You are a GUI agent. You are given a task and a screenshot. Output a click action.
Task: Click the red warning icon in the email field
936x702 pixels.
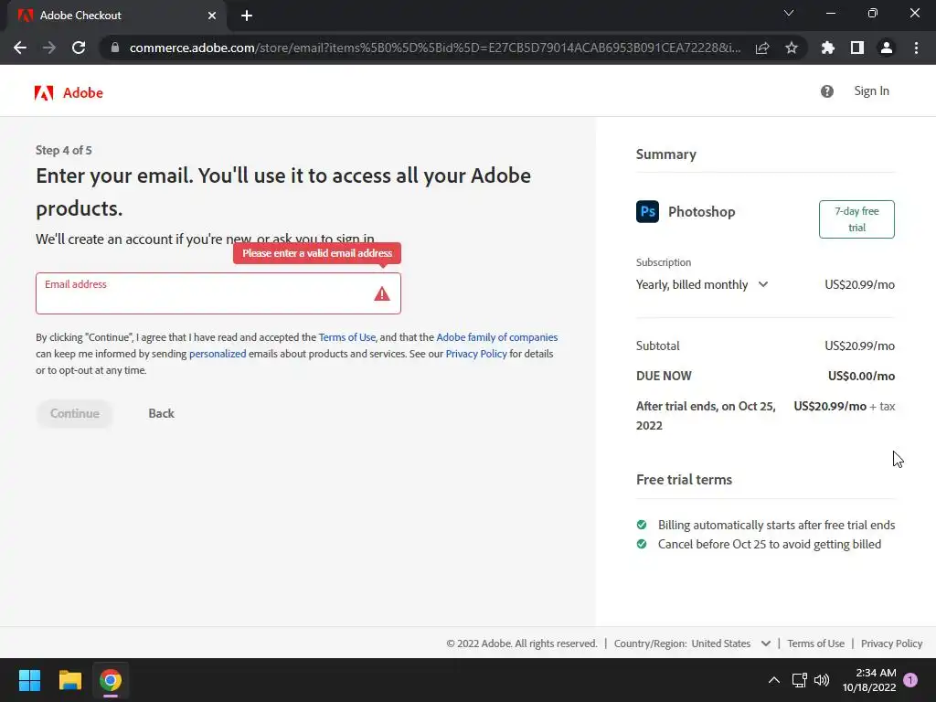tap(382, 293)
